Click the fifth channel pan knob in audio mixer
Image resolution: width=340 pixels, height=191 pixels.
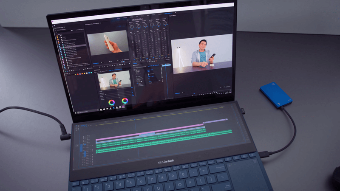(159, 24)
